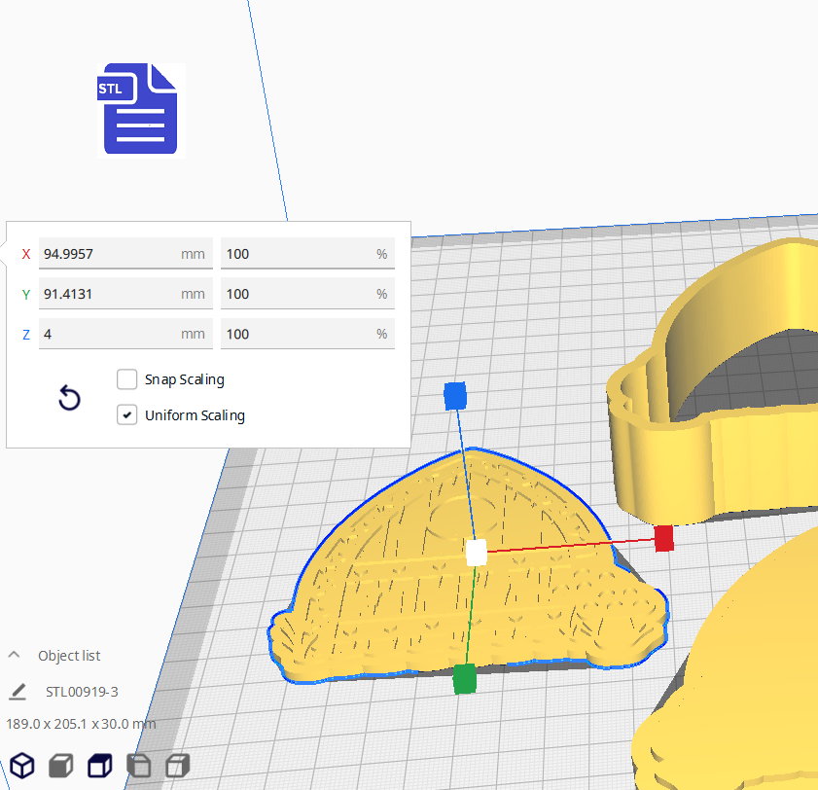This screenshot has width=818, height=790.
Task: Uncheck the Uniform Scaling checkbox
Action: (127, 415)
